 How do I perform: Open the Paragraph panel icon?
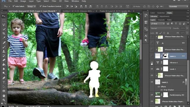pos(146,40)
